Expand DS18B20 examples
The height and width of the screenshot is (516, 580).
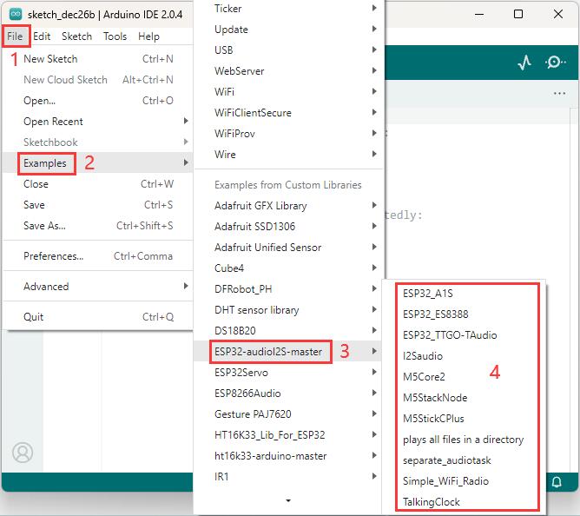[288, 331]
